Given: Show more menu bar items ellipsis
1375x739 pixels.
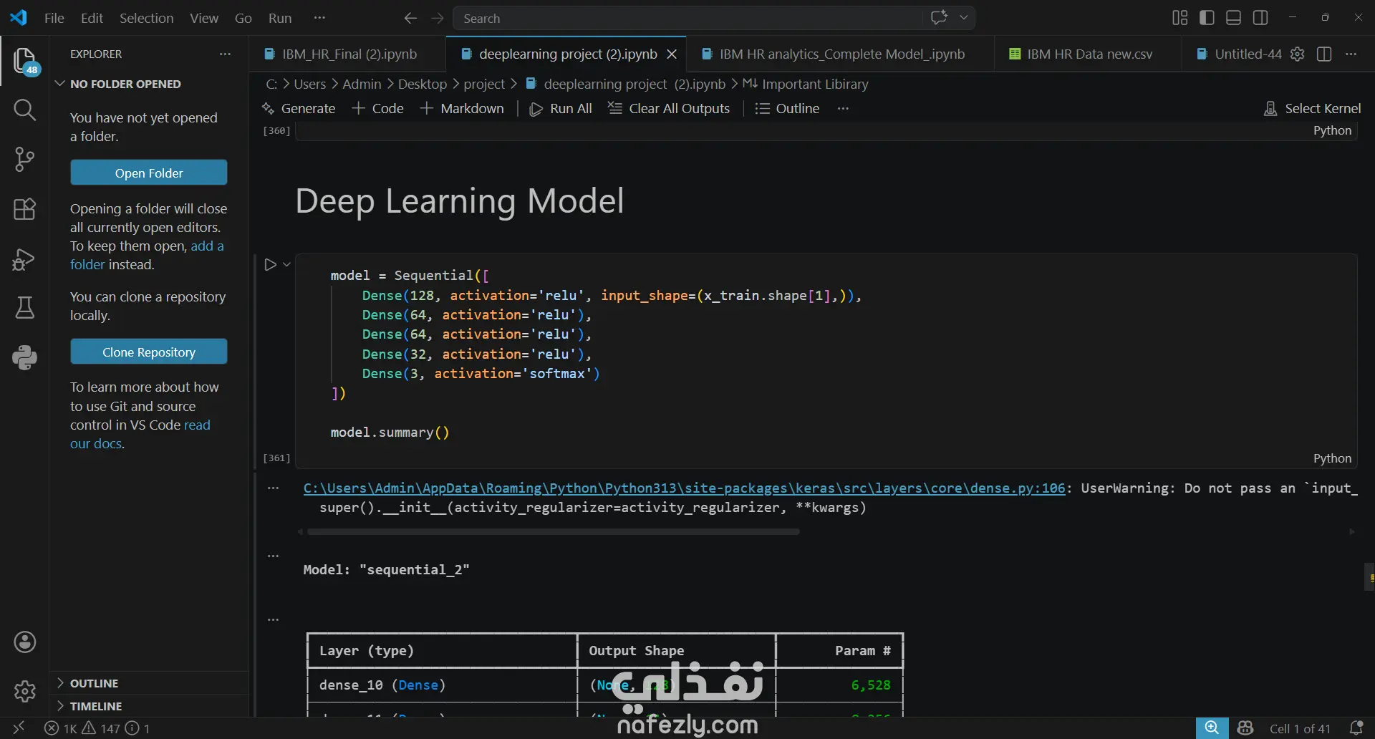Looking at the screenshot, I should click(x=319, y=18).
